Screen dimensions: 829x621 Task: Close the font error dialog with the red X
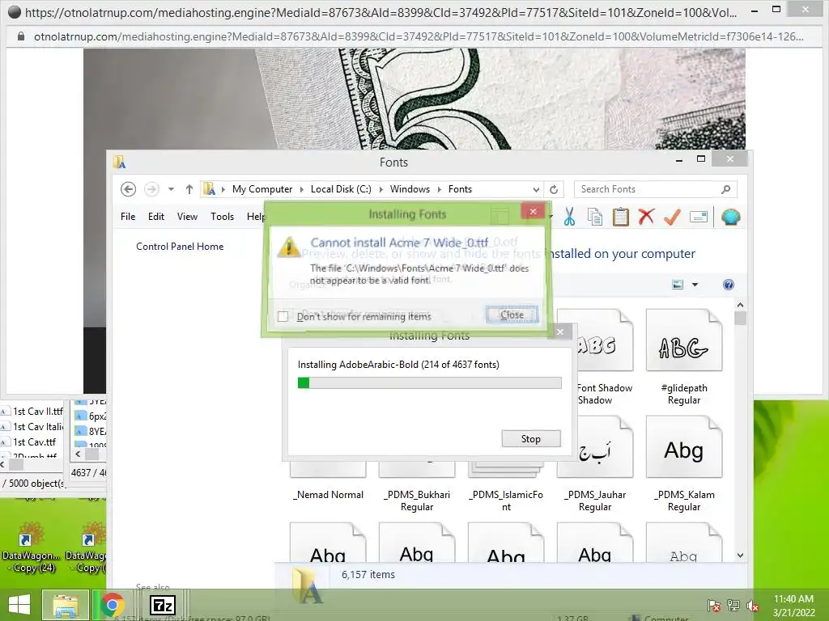[x=533, y=211]
